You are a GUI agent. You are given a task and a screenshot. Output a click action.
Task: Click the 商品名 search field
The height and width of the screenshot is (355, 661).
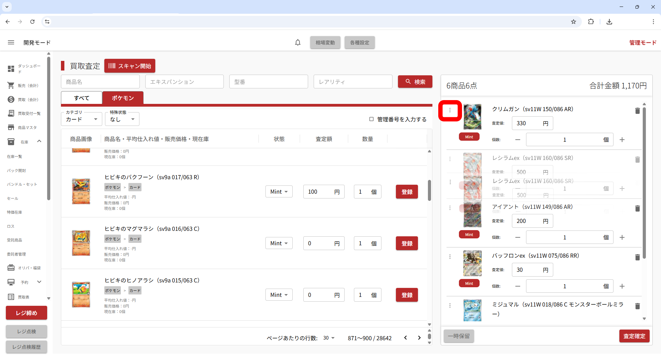point(100,82)
